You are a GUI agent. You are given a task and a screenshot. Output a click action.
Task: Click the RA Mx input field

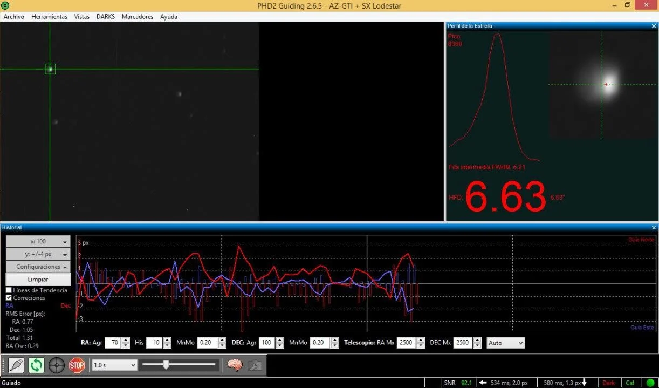click(406, 343)
